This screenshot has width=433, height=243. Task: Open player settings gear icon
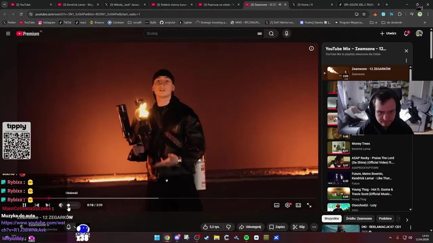coord(288,205)
